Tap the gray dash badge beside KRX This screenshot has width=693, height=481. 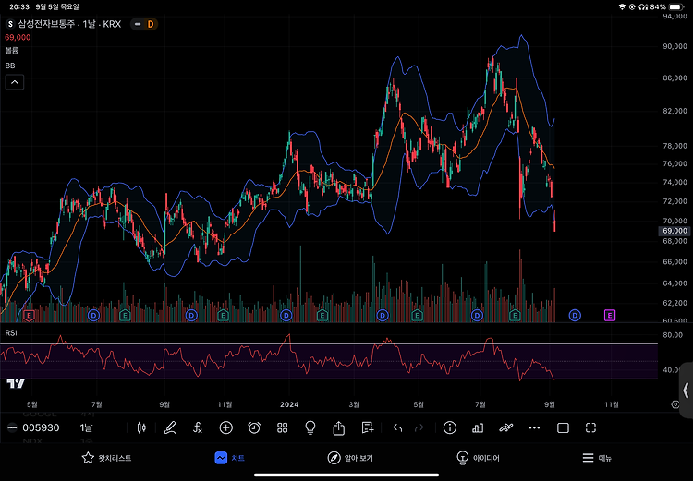[138, 24]
